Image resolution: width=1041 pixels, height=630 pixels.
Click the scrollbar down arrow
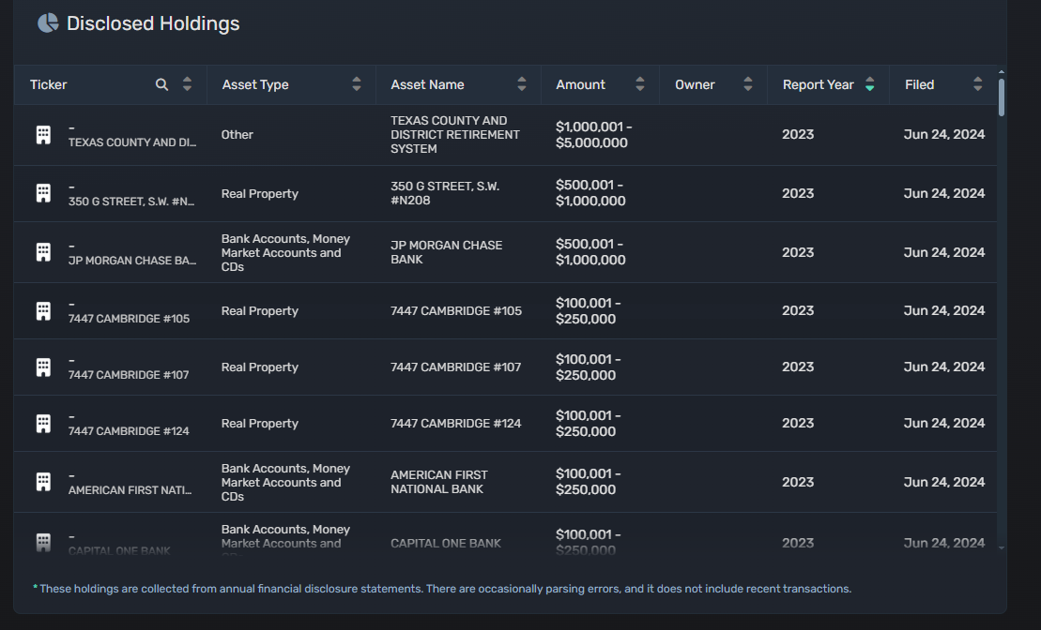1002,547
